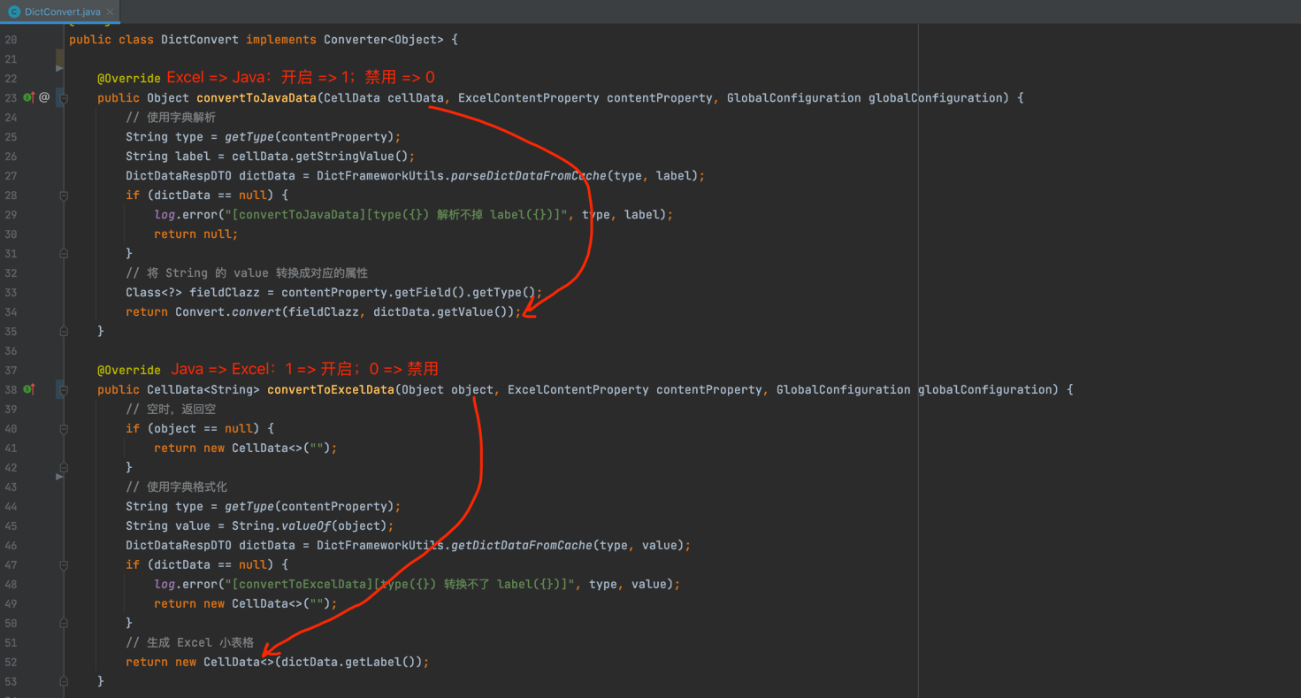Viewport: 1301px width, 698px height.
Task: Collapse the if block at line 47
Action: (64, 565)
